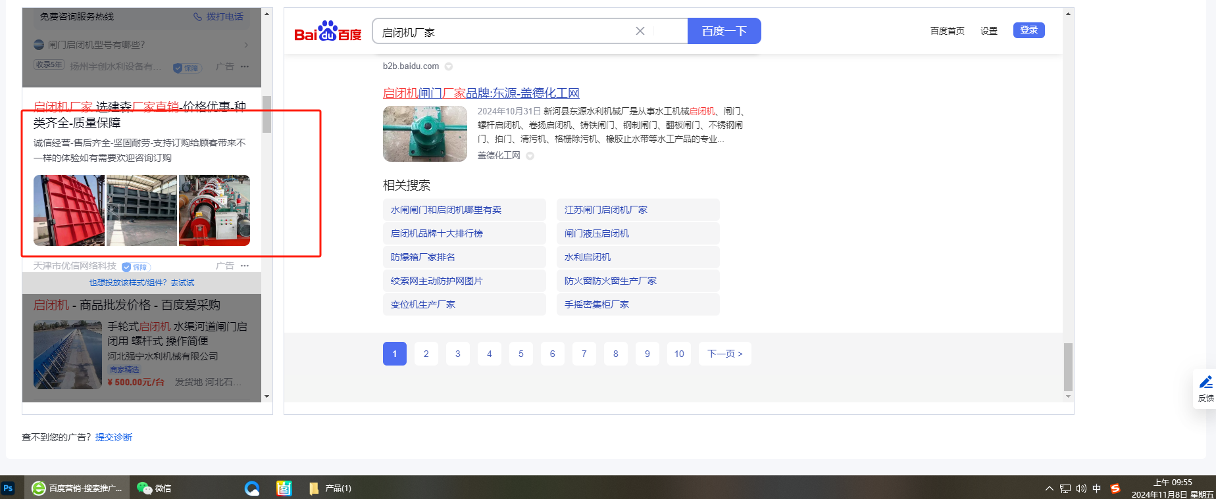
Task: Go to results page 2
Action: click(x=426, y=354)
